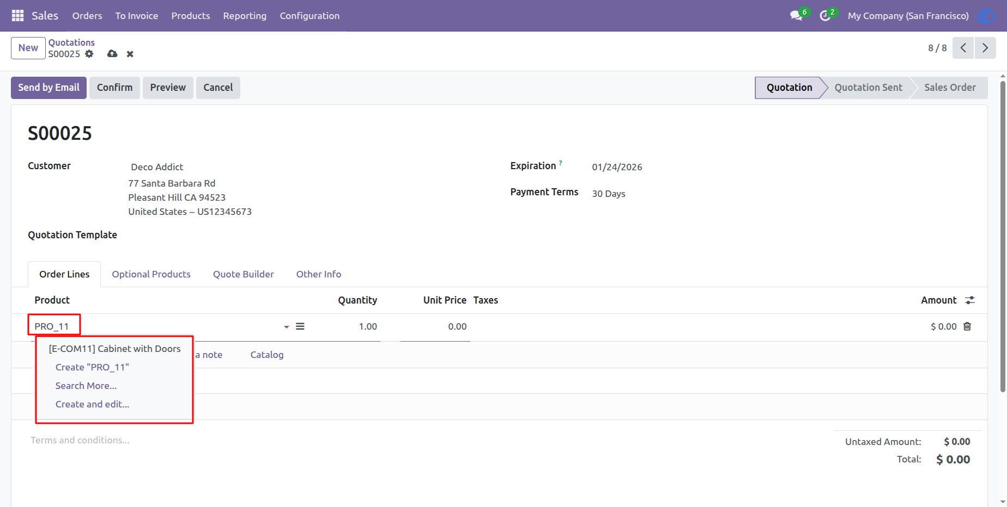Delete the order line with trash icon
This screenshot has height=507, width=1007.
[x=967, y=326]
